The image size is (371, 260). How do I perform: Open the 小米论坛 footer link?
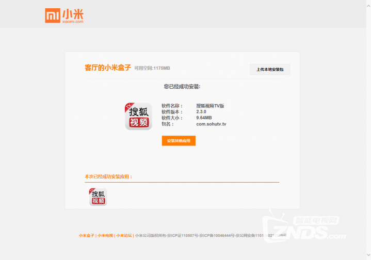point(124,235)
